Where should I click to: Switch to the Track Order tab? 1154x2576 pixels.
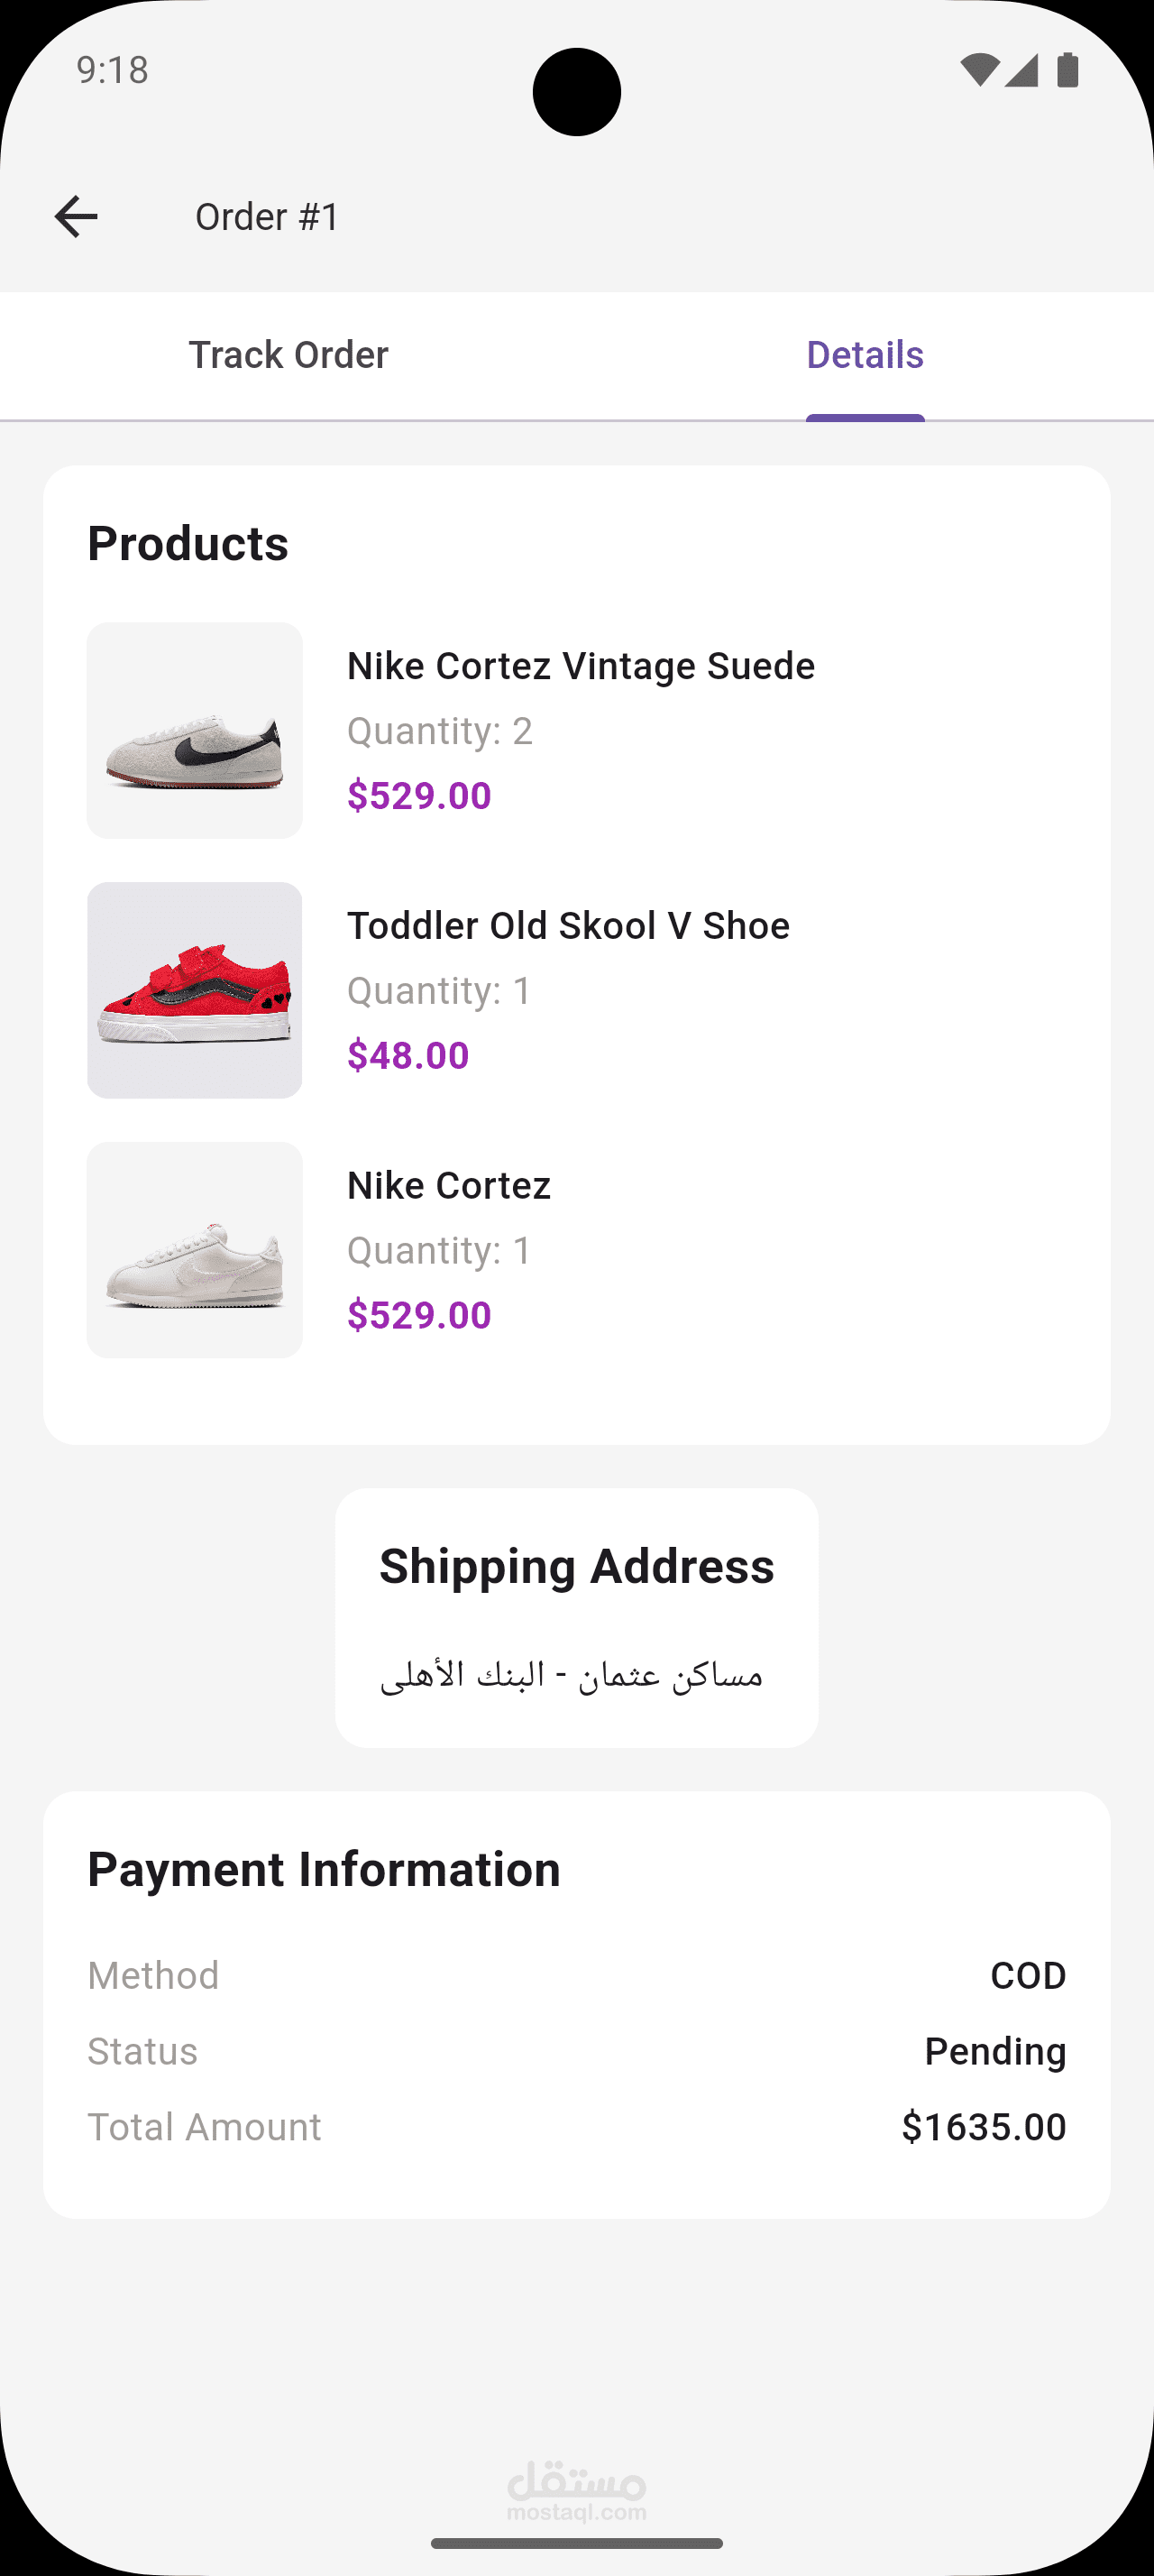[x=288, y=355]
